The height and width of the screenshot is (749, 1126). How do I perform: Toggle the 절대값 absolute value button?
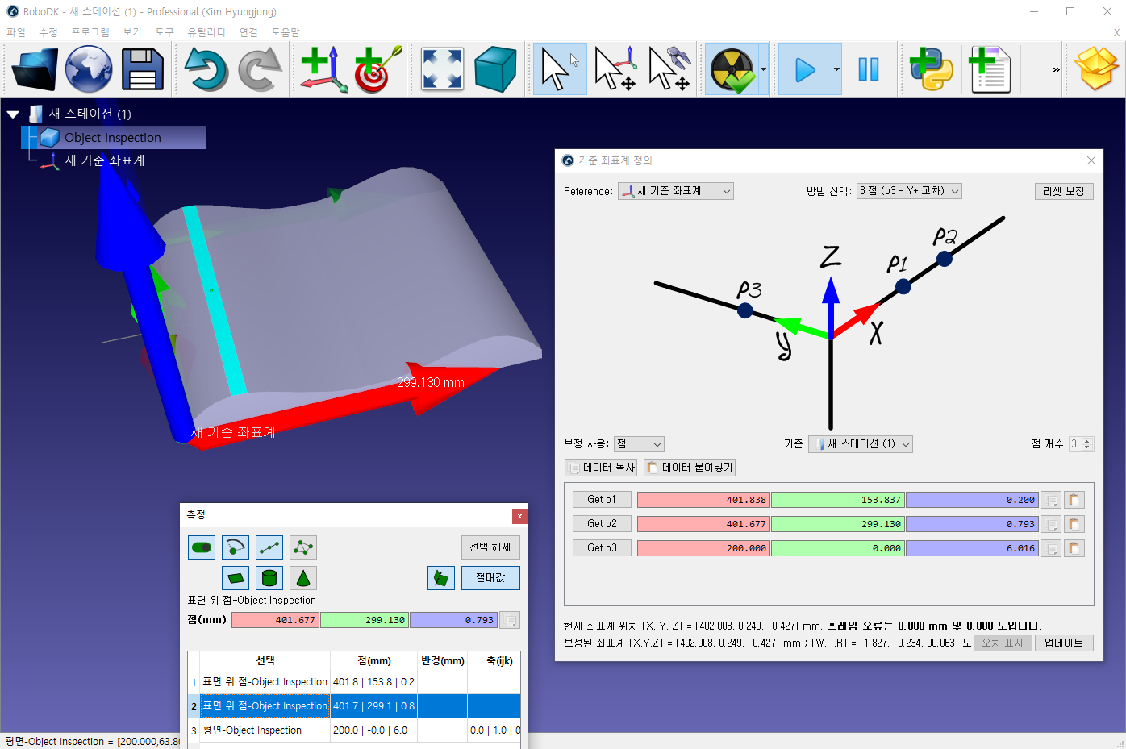(x=490, y=578)
